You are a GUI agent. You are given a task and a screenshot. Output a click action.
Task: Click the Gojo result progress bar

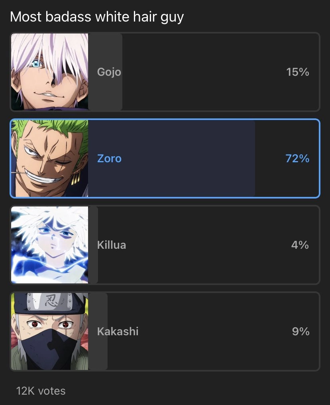coord(105,72)
